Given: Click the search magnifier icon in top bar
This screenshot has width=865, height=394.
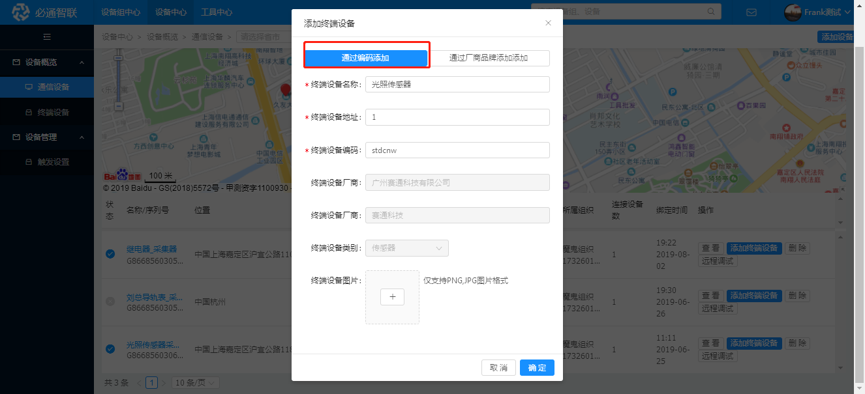Looking at the screenshot, I should [712, 12].
